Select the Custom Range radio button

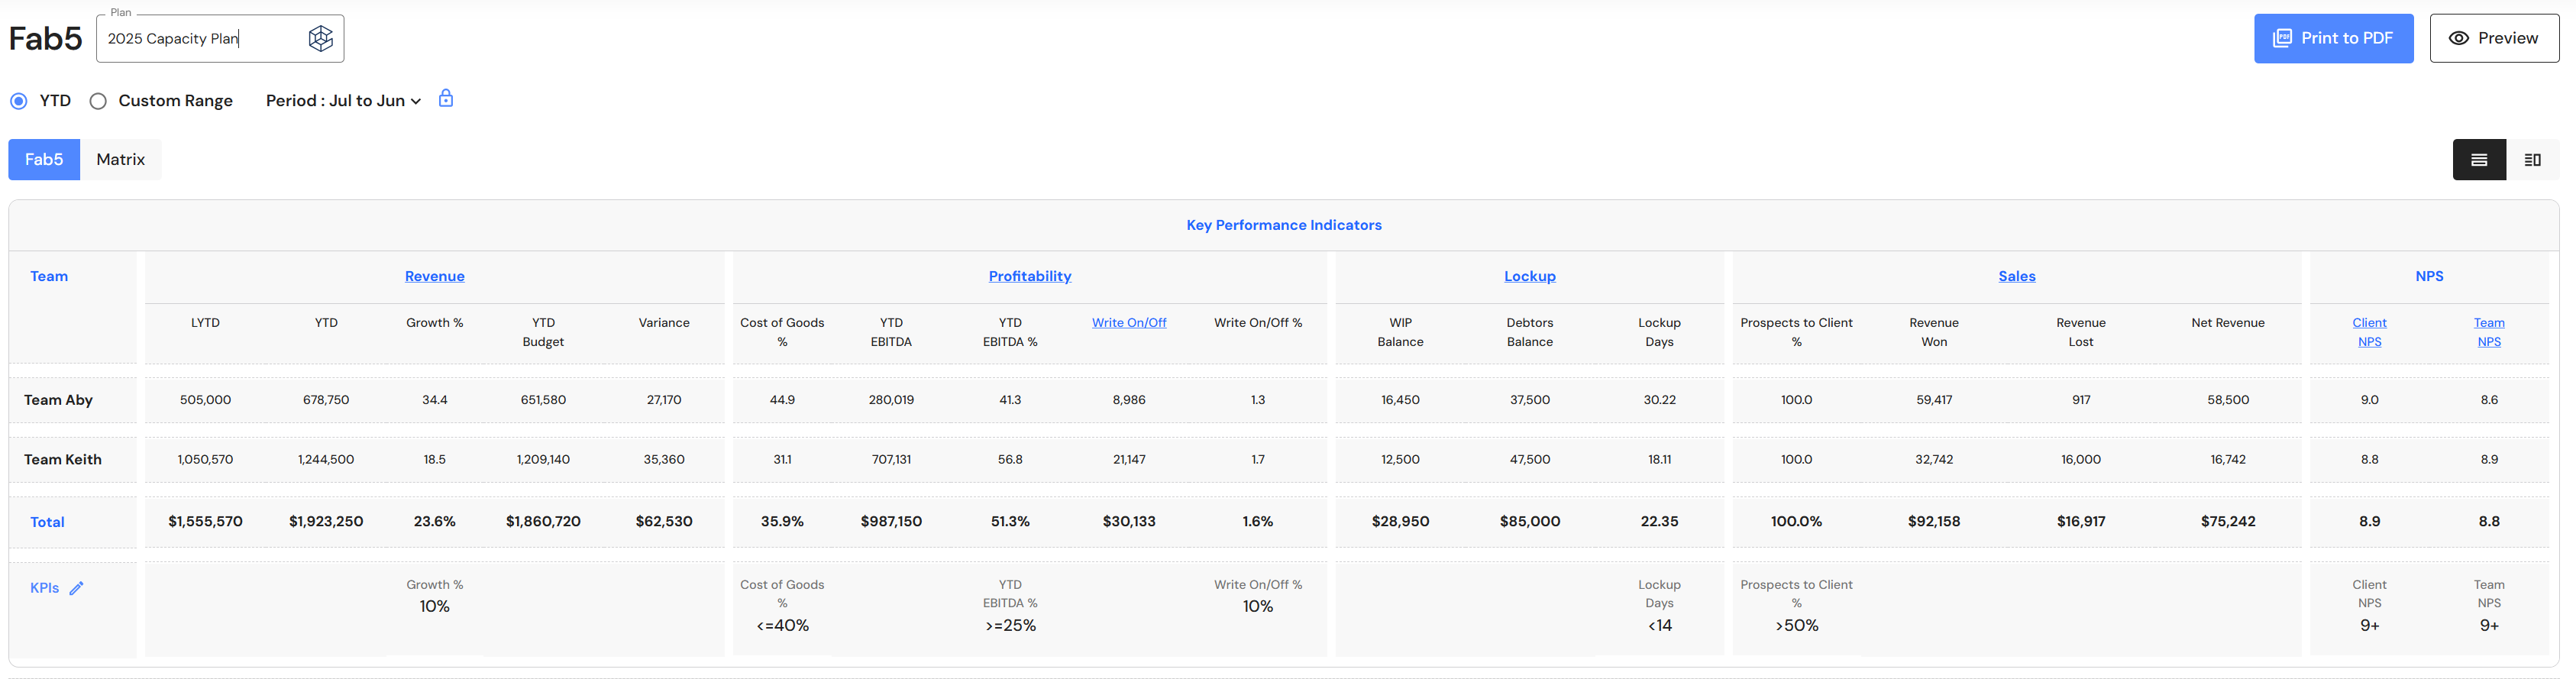98,101
